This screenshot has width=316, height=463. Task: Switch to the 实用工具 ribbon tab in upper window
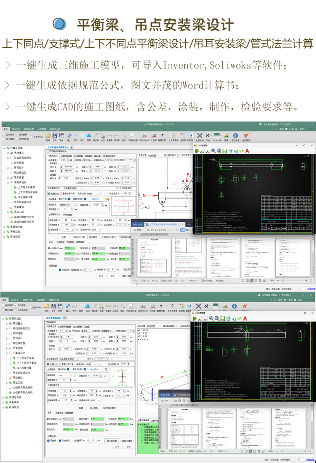coord(16,129)
